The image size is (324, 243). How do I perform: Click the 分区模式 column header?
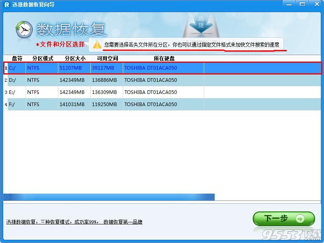click(x=43, y=58)
